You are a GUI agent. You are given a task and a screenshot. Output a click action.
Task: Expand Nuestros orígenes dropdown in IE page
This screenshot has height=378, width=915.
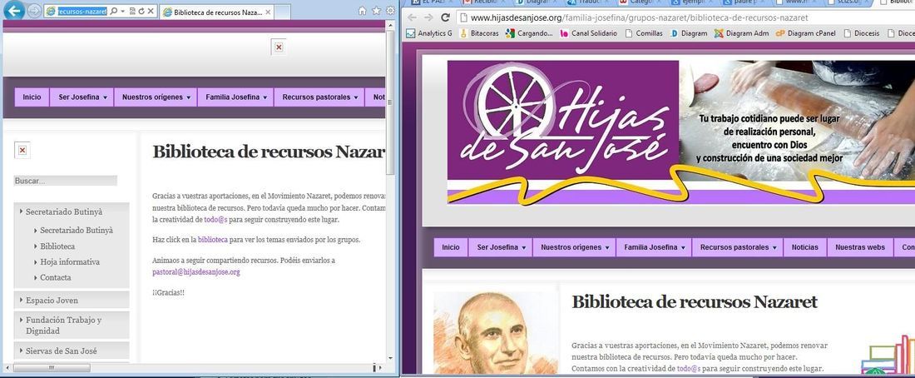(156, 97)
